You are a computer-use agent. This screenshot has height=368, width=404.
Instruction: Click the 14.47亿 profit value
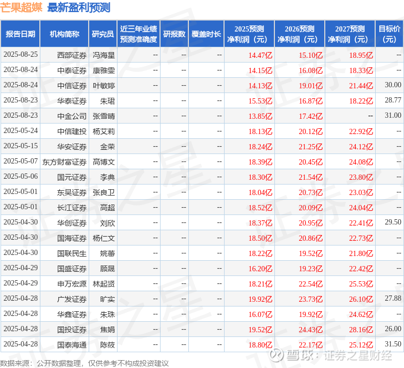point(260,55)
